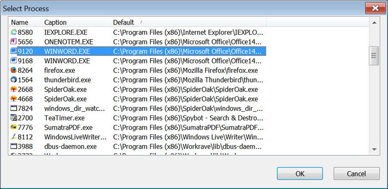Click process ID 4668
The height and width of the screenshot is (189, 388).
point(25,99)
